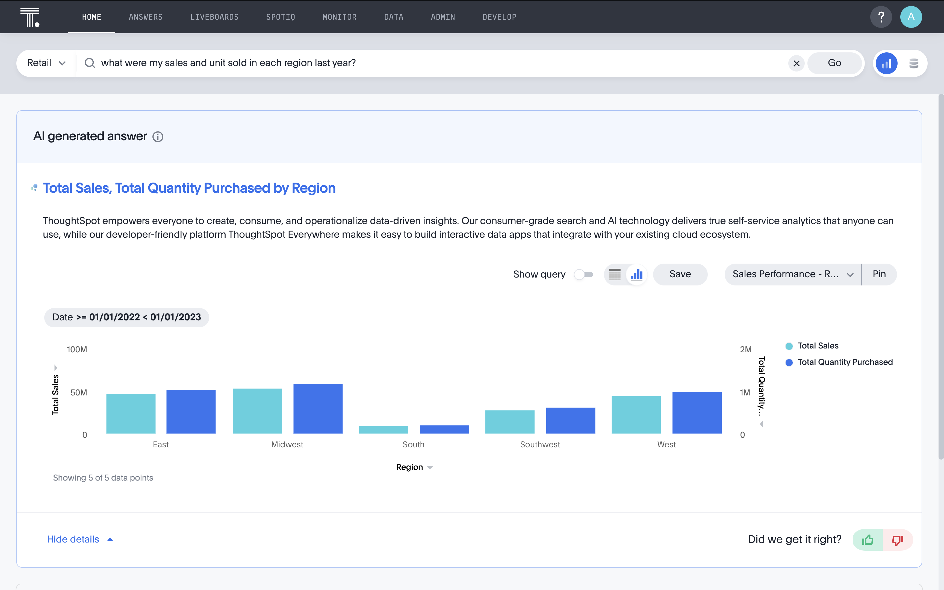Select the blue chart search mode icon
The width and height of the screenshot is (944, 590).
tap(886, 63)
